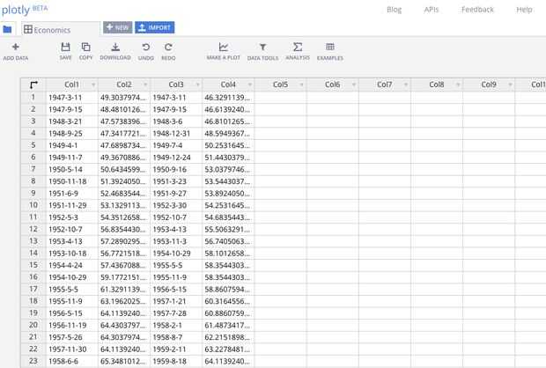Image resolution: width=546 pixels, height=368 pixels.
Task: Select cell 49.3037974 in Col2
Action: [x=124, y=98]
